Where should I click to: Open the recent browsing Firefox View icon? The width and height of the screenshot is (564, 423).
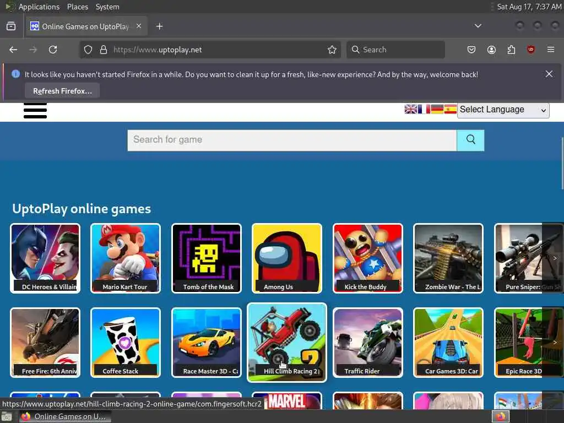(11, 26)
